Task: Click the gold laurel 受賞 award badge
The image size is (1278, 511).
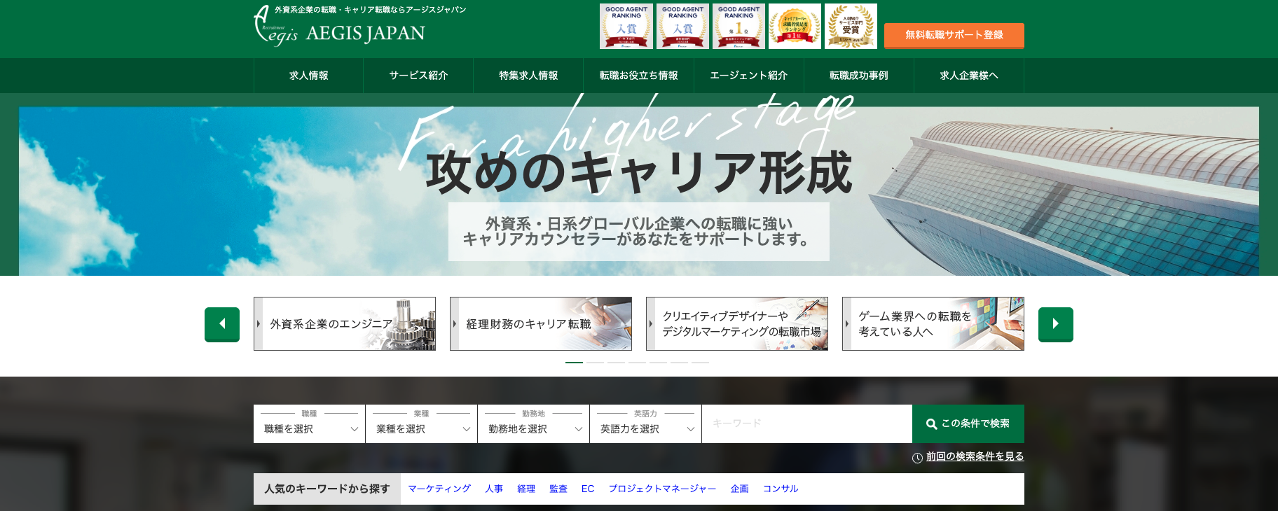Action: [851, 27]
